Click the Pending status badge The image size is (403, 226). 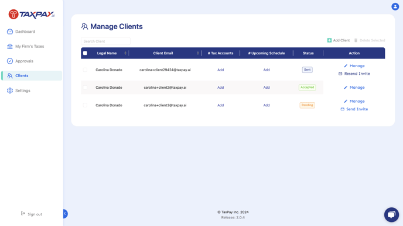coord(307,105)
